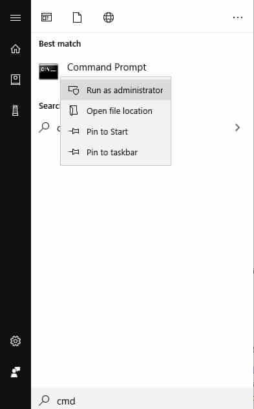Open the Command Prompt best match result
Screen dimensions: 254x409
[x=107, y=67]
